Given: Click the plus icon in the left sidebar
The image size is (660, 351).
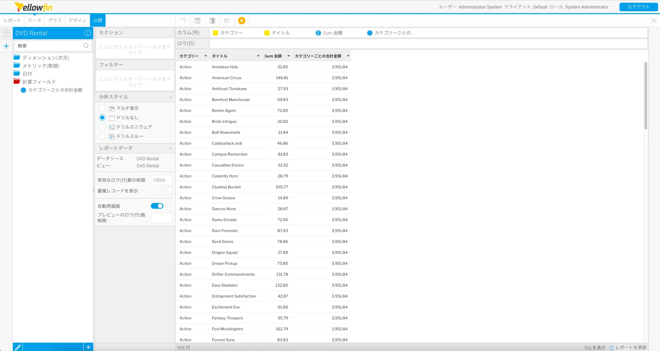Looking at the screenshot, I should pos(6,46).
